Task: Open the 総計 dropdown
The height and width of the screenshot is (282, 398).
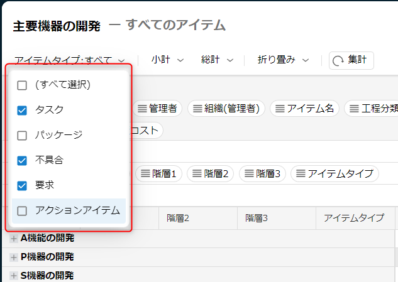Action: (x=217, y=60)
